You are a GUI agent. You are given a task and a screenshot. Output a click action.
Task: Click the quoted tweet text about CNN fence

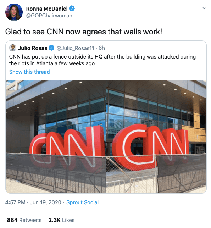pyautogui.click(x=102, y=60)
